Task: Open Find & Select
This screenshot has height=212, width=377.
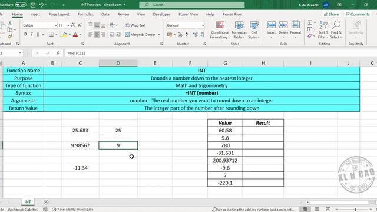Action: pyautogui.click(x=336, y=30)
